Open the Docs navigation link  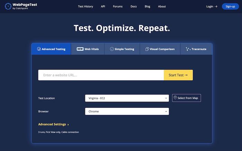click(x=133, y=7)
